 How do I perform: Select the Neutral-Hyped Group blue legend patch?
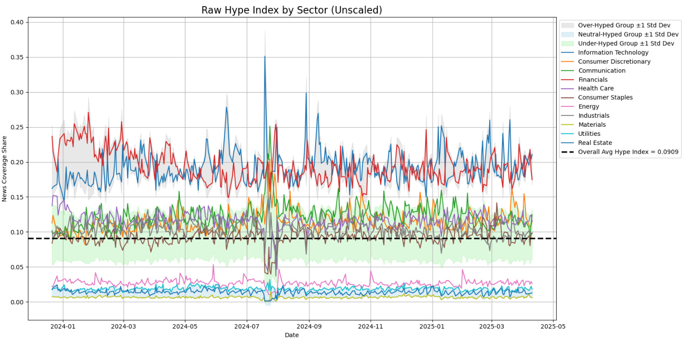tap(568, 34)
